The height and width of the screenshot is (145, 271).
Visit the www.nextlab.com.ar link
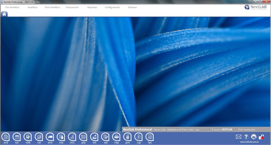tap(249, 142)
